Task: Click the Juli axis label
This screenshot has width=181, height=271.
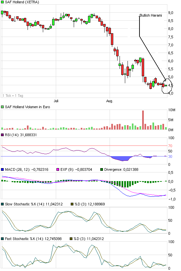Action: [x=56, y=101]
